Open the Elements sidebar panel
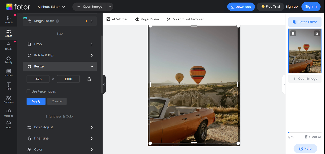 (9, 99)
